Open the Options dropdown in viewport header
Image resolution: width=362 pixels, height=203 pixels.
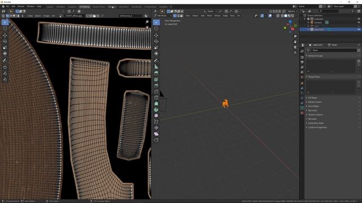point(292,11)
